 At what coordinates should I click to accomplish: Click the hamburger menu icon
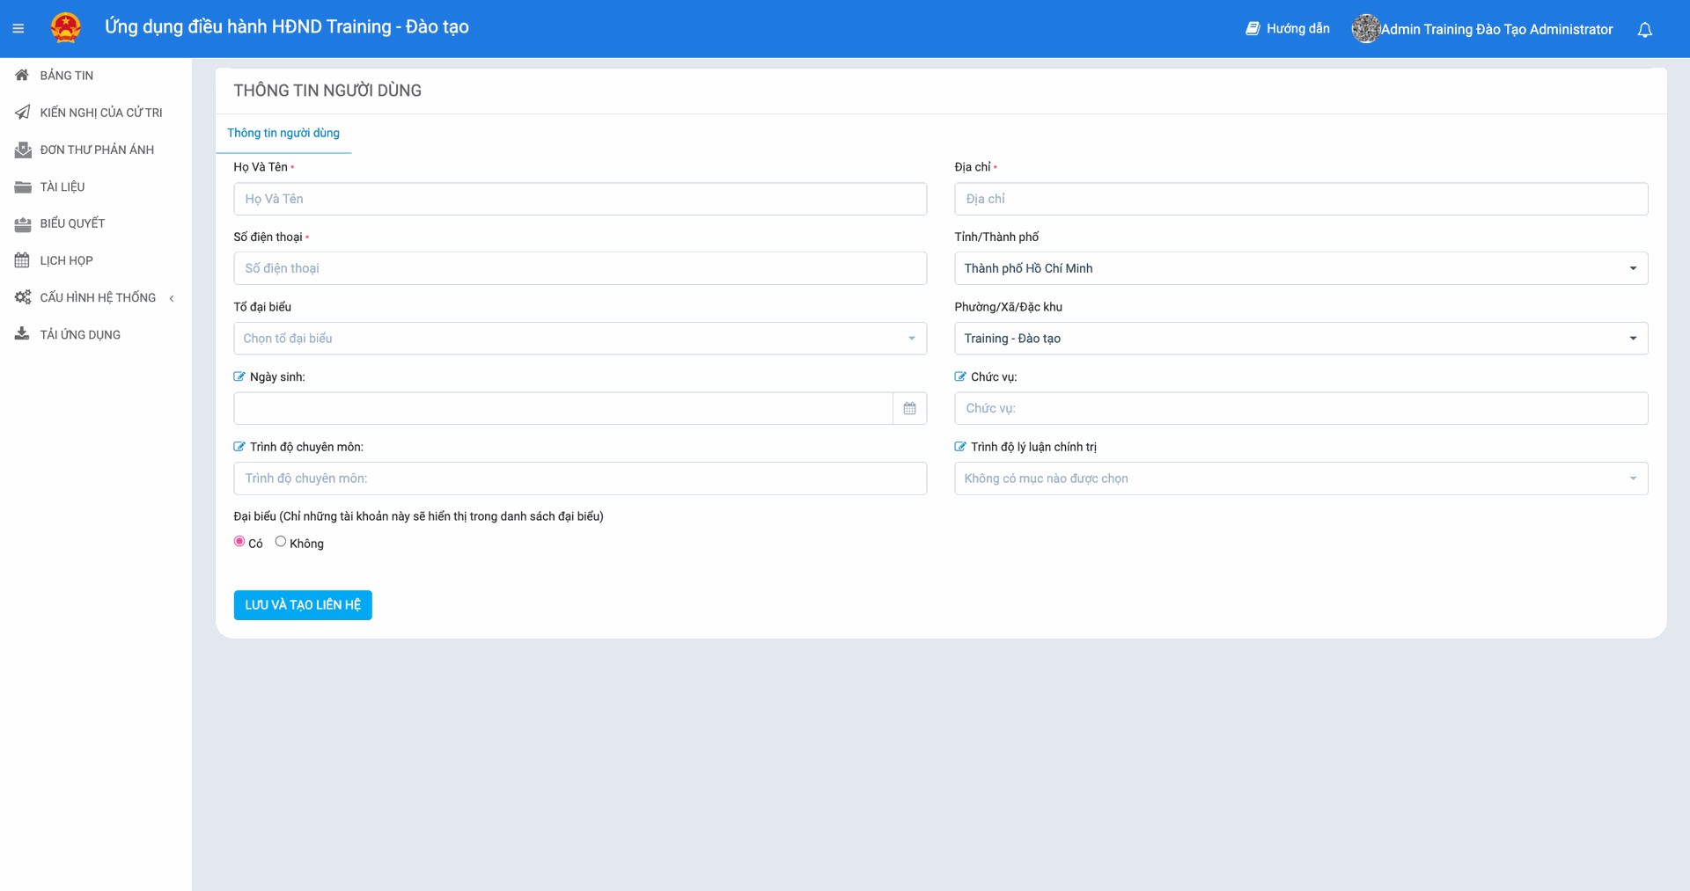pos(18,29)
